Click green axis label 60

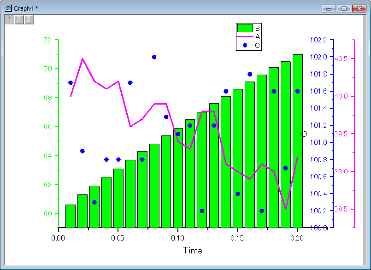pyautogui.click(x=48, y=213)
